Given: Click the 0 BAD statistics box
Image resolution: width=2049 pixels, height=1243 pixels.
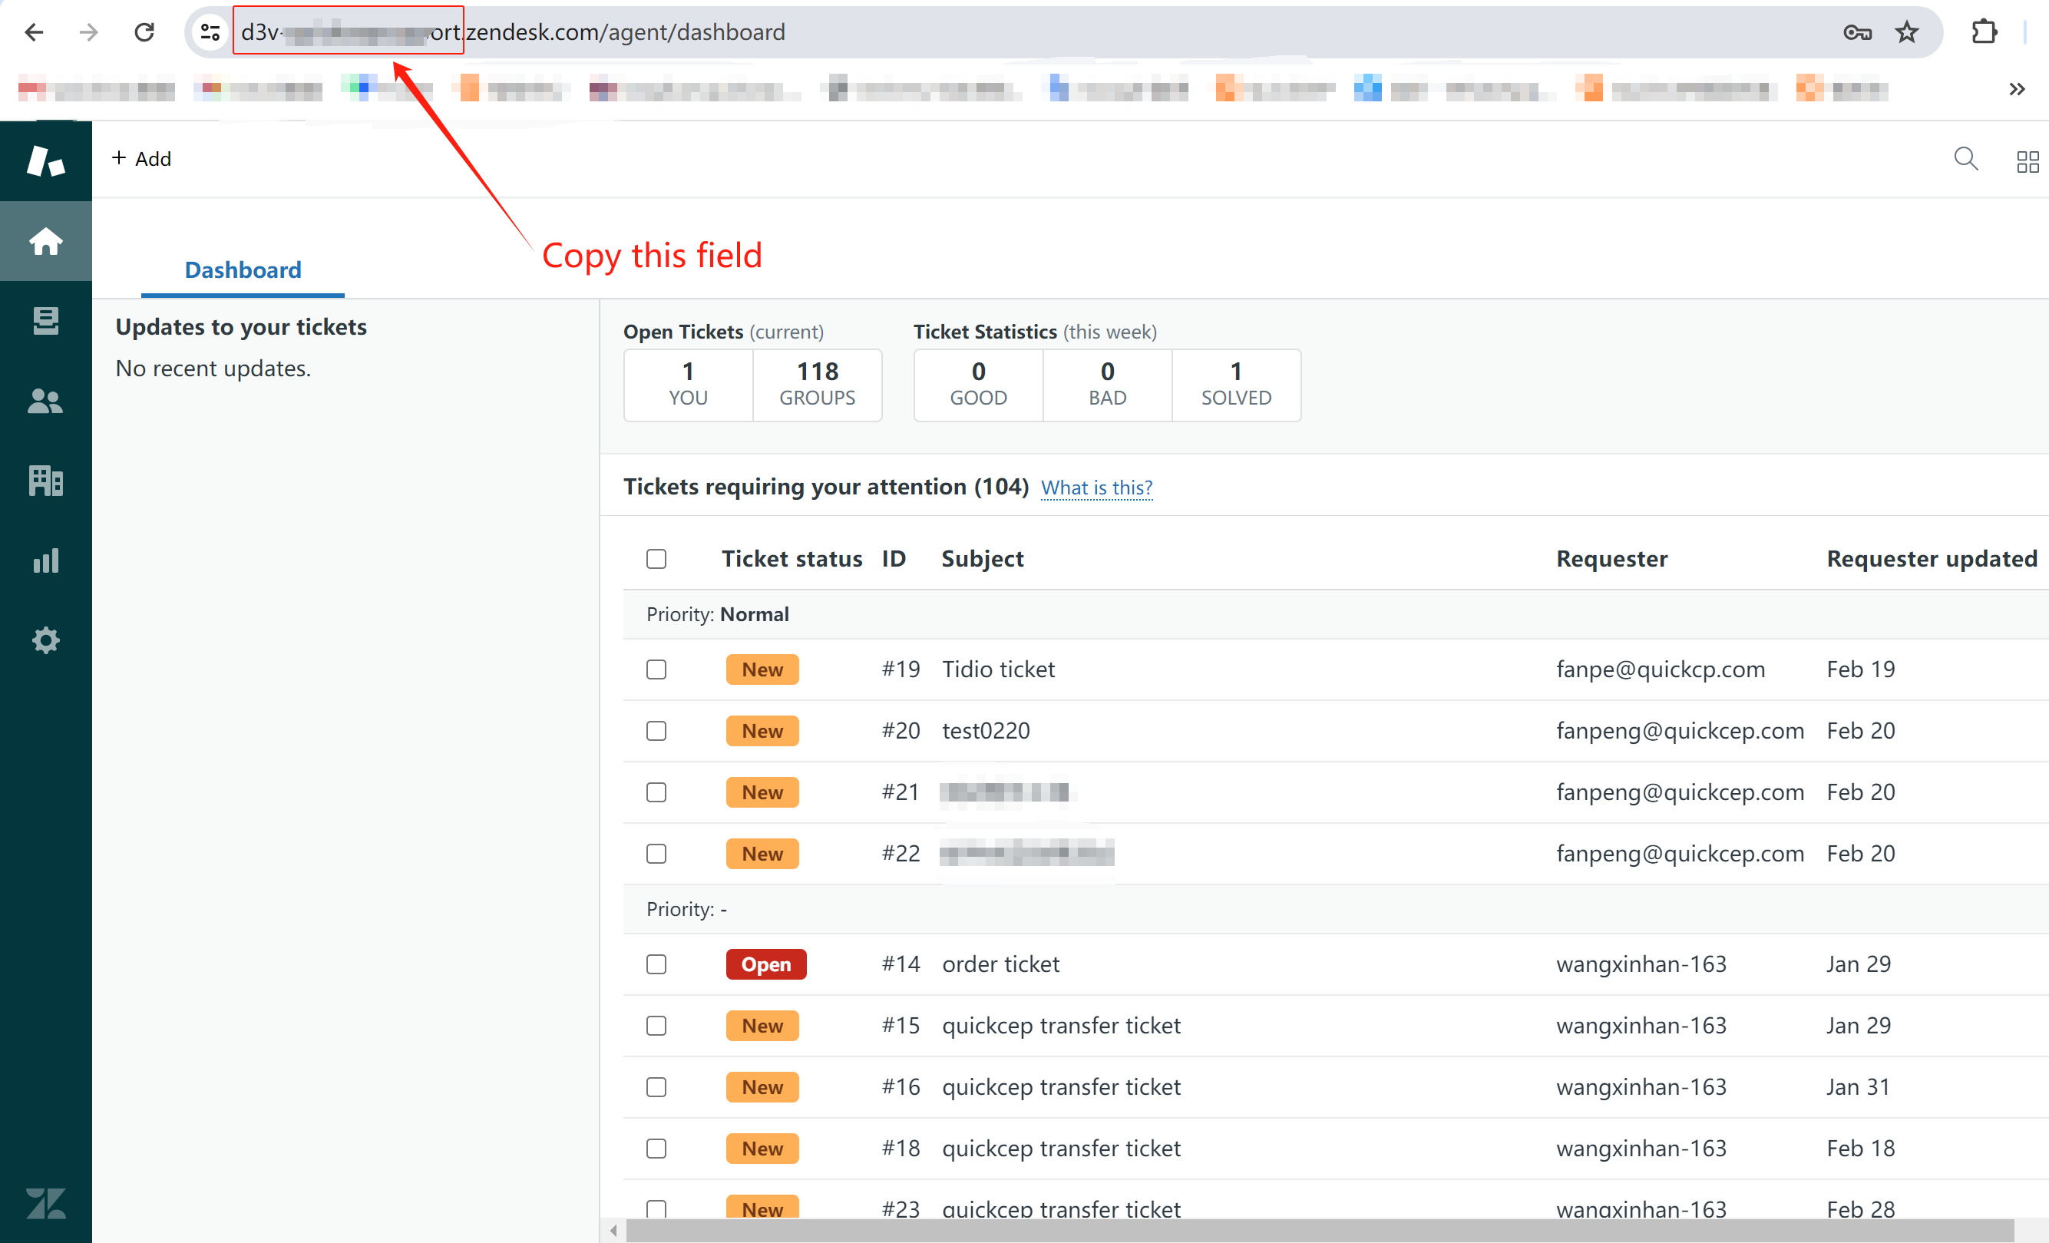Looking at the screenshot, I should (1108, 385).
